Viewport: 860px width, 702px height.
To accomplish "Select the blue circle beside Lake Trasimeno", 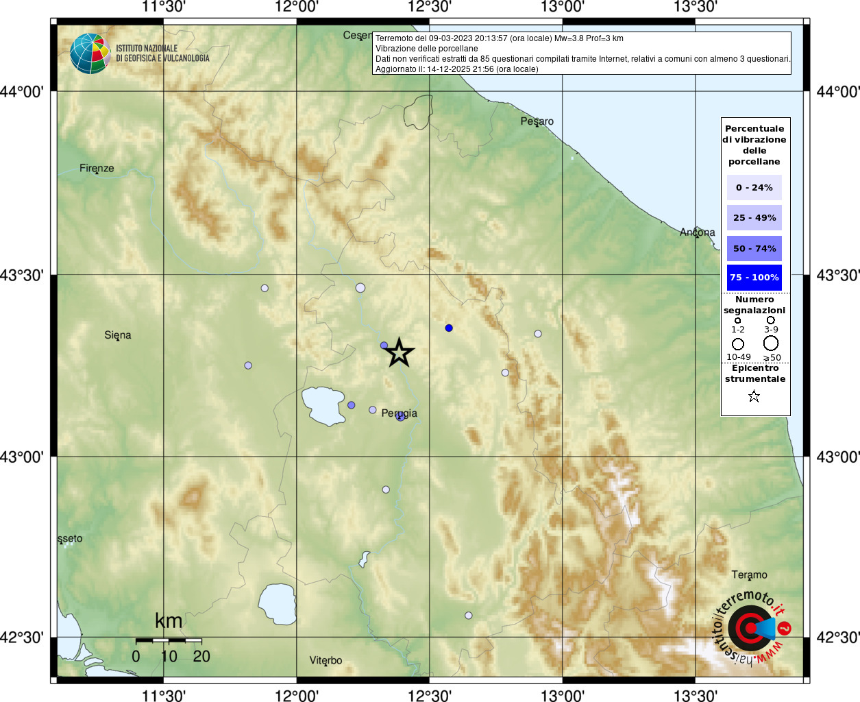I will coord(351,405).
